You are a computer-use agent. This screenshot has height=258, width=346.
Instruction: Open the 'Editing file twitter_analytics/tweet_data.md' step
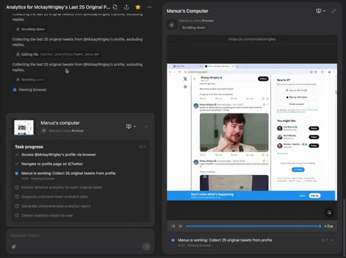coord(57,54)
